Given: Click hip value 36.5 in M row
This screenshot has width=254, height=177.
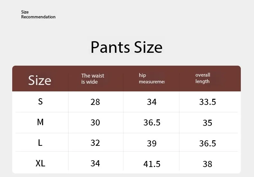Looking at the screenshot, I should (x=151, y=123).
